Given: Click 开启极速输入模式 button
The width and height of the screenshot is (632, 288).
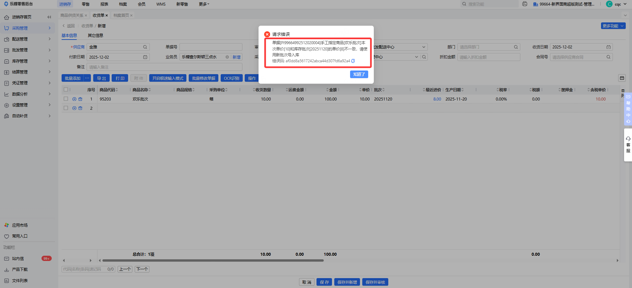Looking at the screenshot, I should point(168,78).
